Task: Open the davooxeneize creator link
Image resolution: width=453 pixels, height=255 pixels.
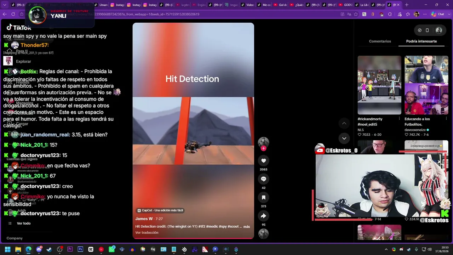Action: pos(417,130)
